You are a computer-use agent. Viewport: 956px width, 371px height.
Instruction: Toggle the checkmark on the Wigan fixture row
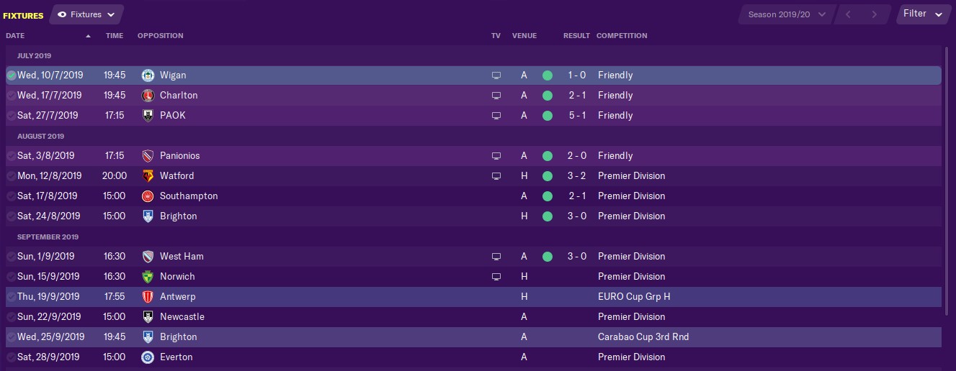coord(11,75)
